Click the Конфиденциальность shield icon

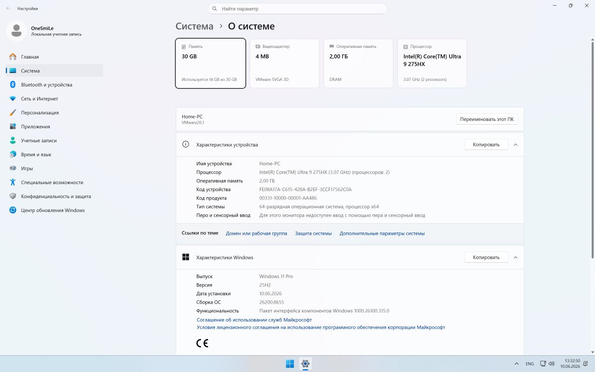[x=13, y=196]
